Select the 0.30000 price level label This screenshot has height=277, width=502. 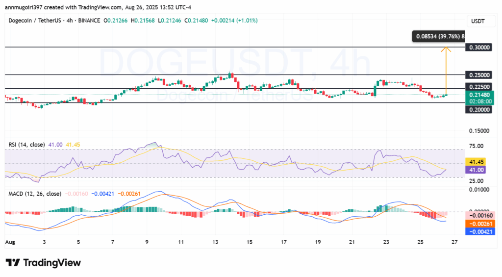[479, 48]
